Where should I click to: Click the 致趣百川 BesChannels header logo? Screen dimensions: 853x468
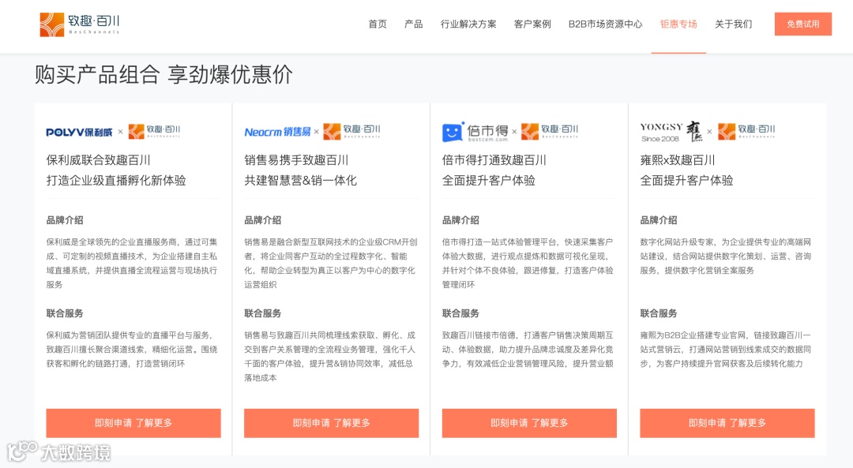(80, 24)
